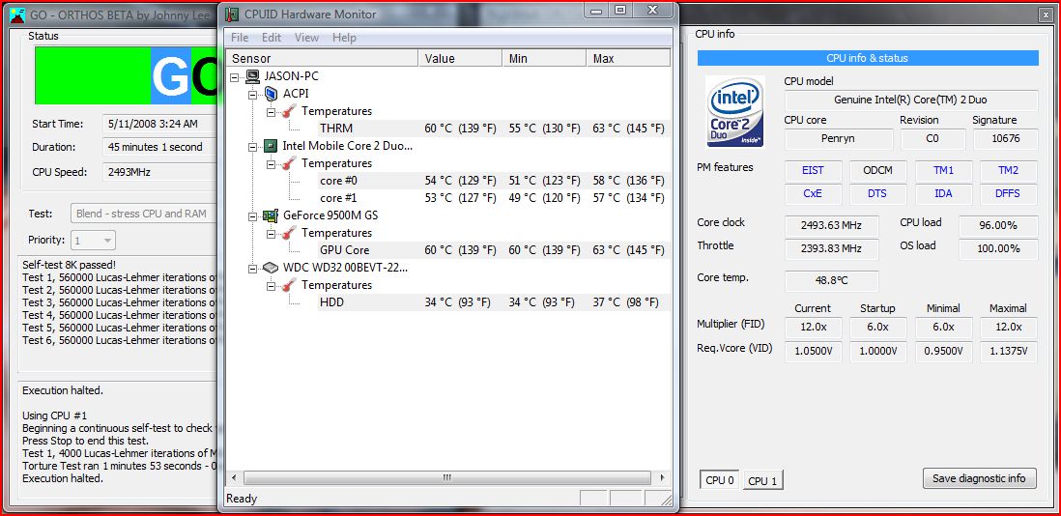Toggle the TM1 feature box

(x=943, y=170)
